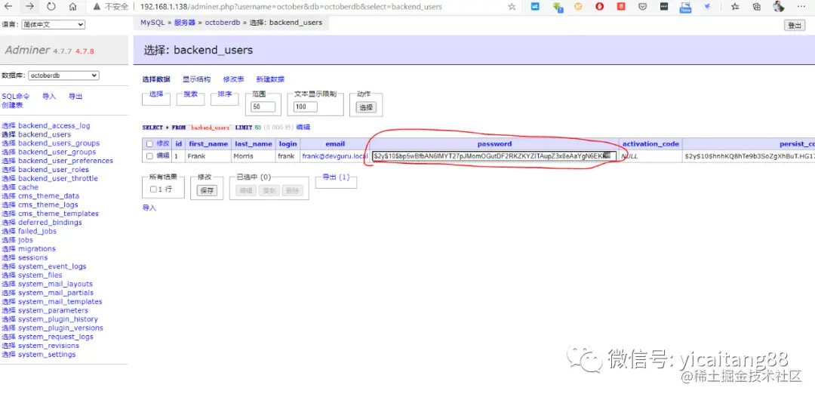
Task: Check the all results 1 行 checkbox
Action: 153,189
